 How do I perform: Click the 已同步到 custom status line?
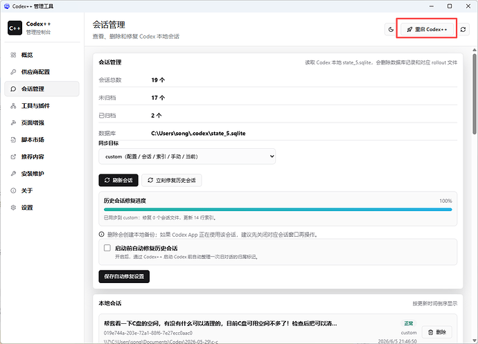160,217
